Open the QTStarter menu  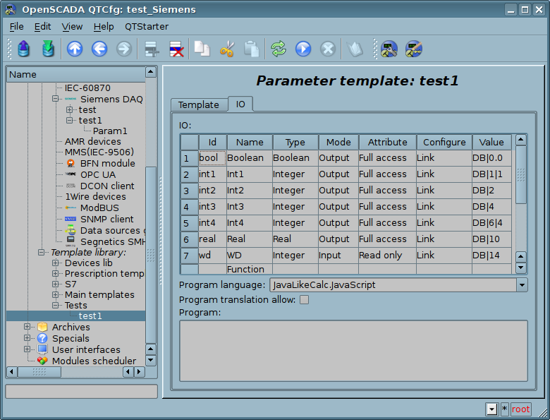tap(147, 26)
